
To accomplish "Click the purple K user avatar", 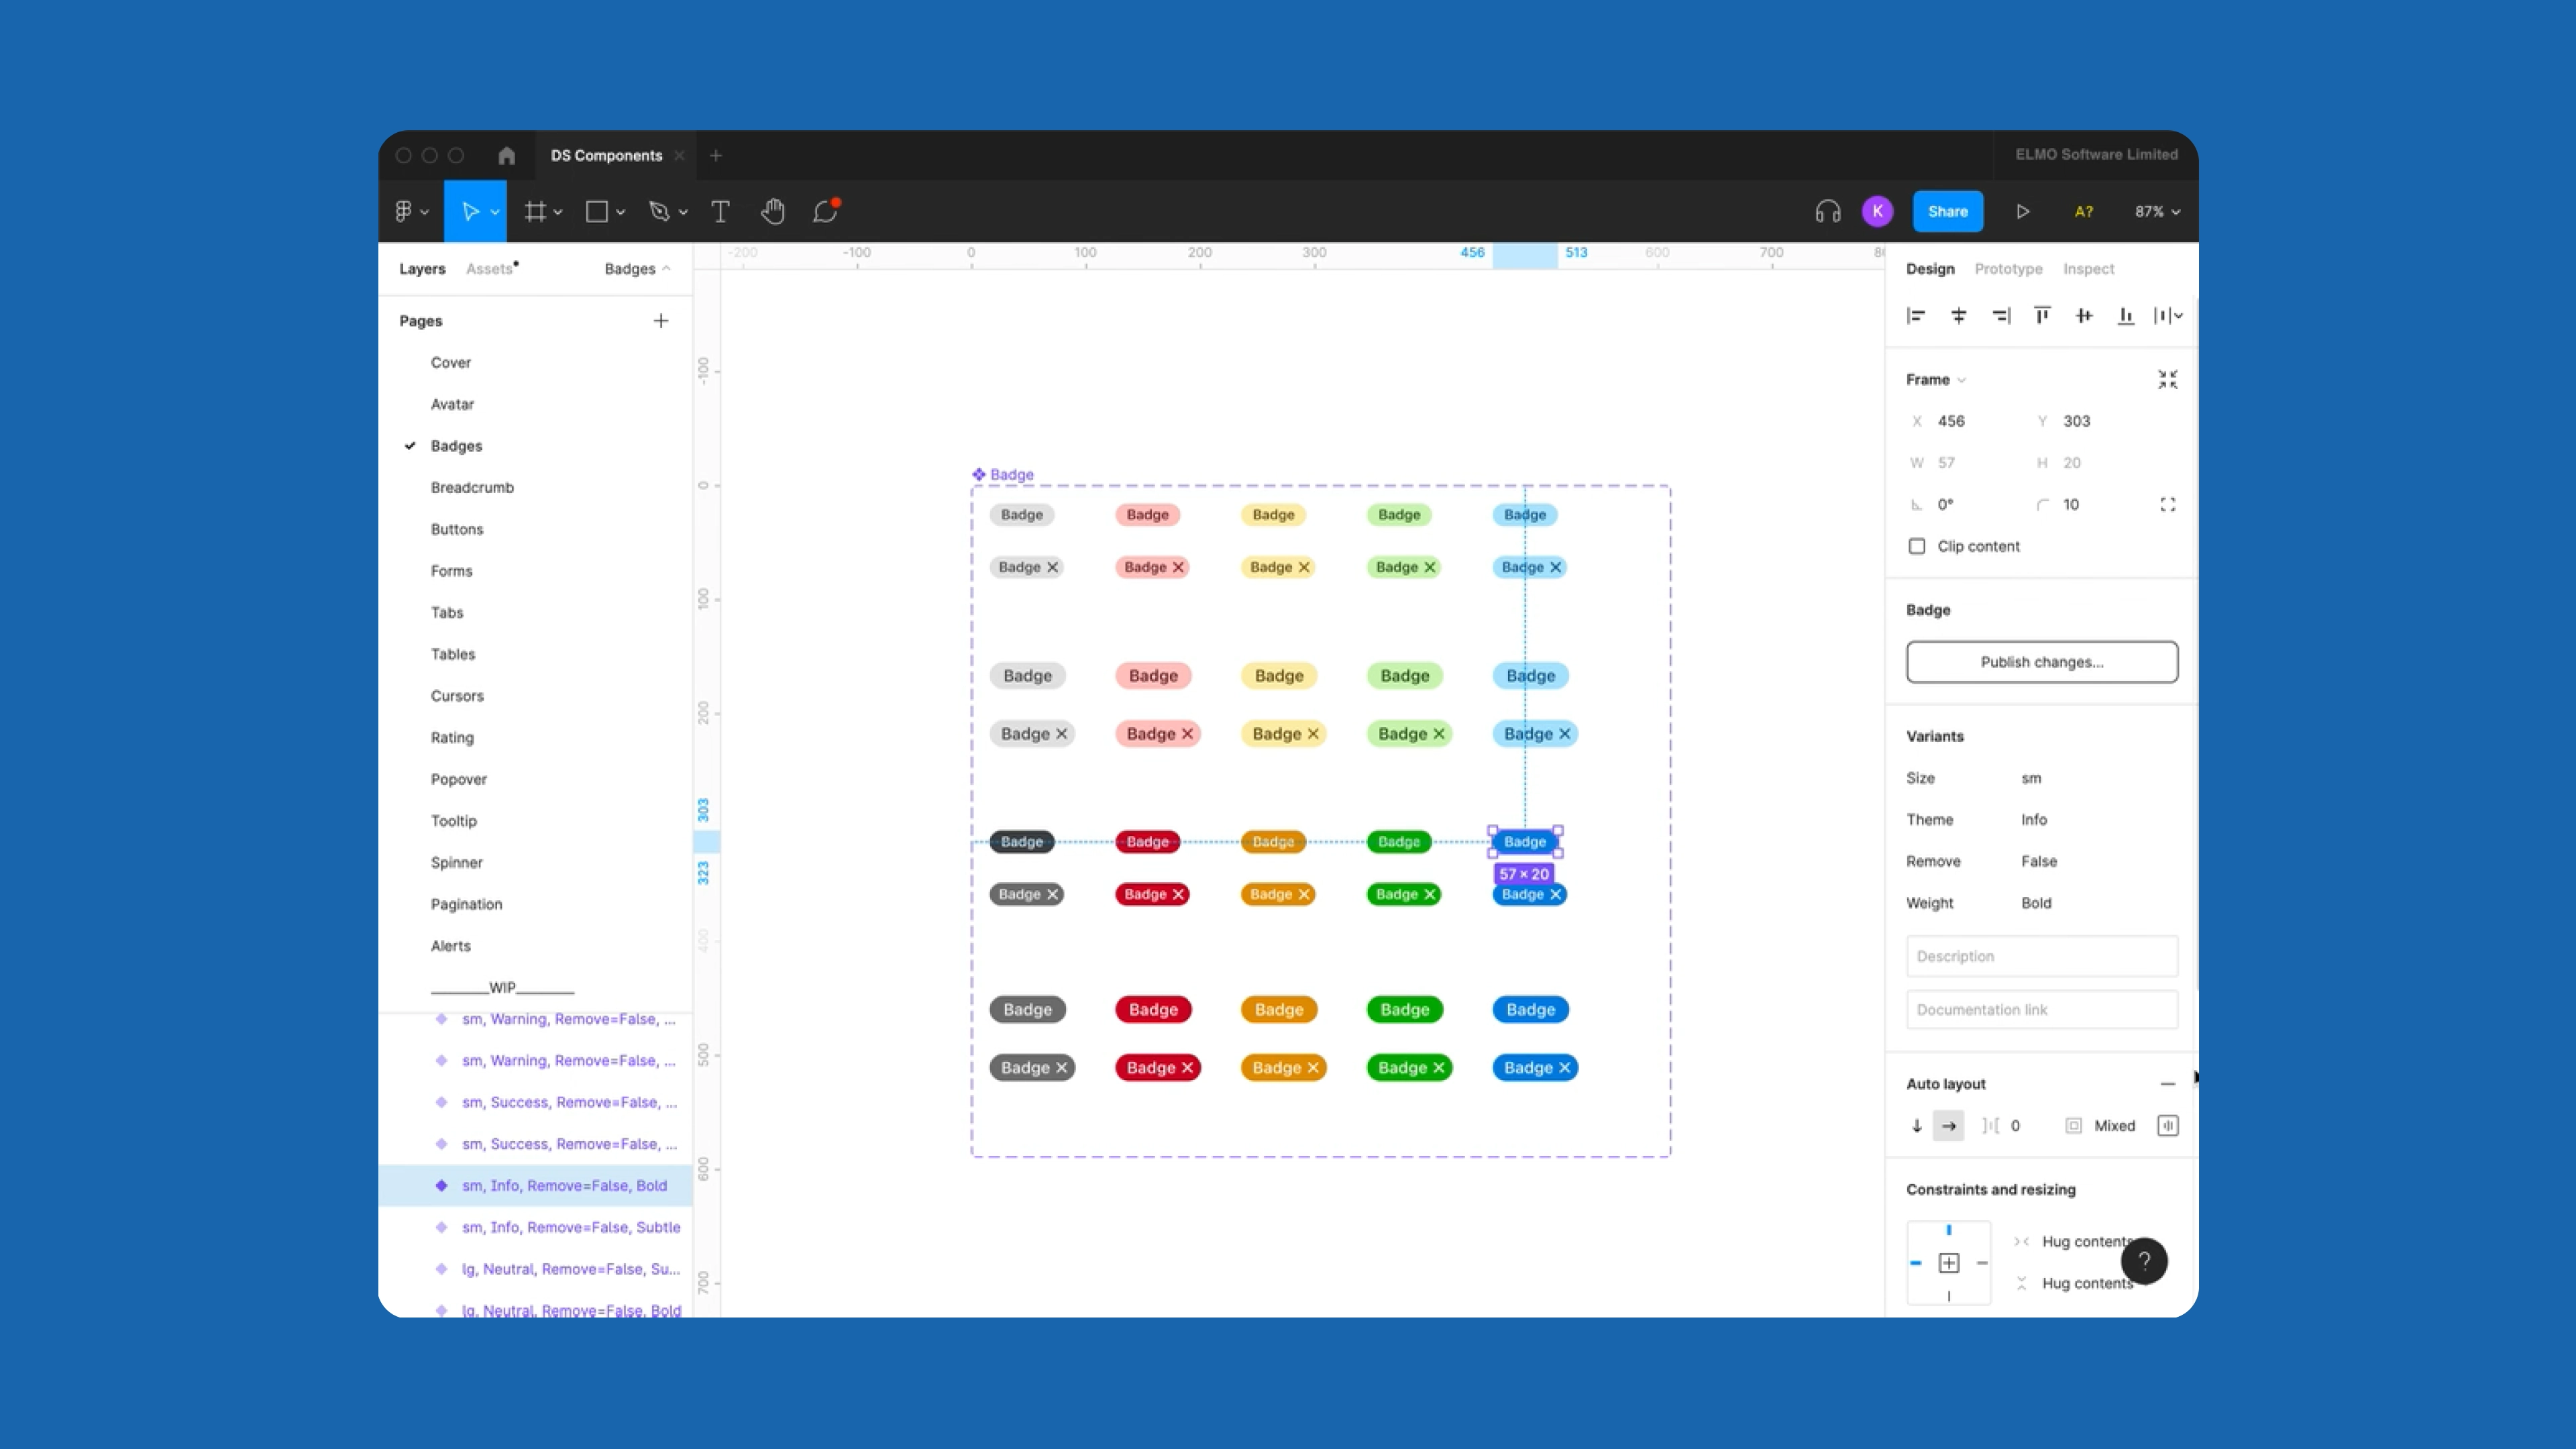I will tap(1877, 211).
